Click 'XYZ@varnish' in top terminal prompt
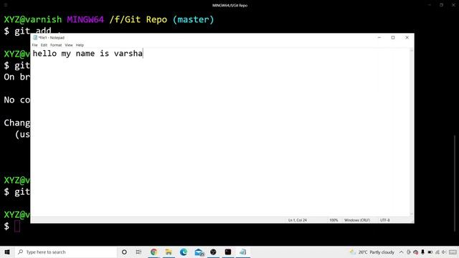Viewport: 459px width, 258px height. pyautogui.click(x=33, y=19)
